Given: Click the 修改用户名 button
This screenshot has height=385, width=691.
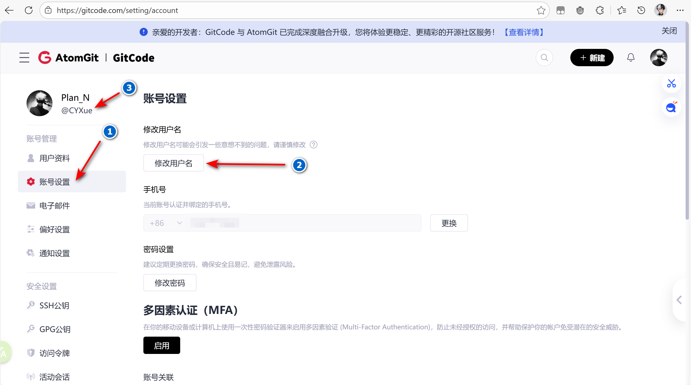Looking at the screenshot, I should tap(173, 163).
